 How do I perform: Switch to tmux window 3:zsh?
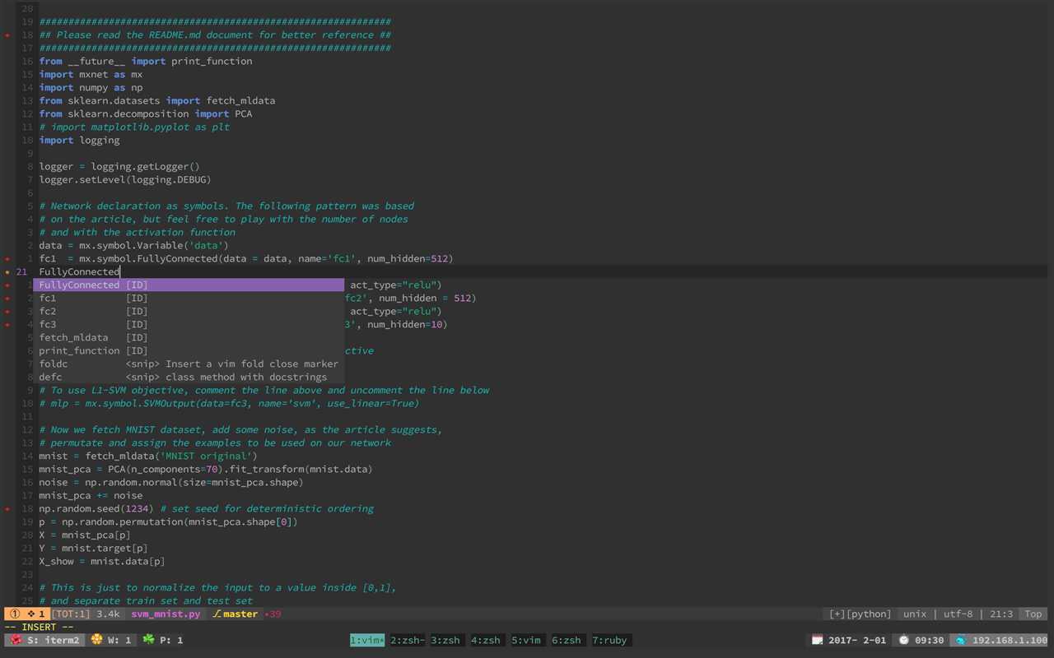(x=445, y=640)
